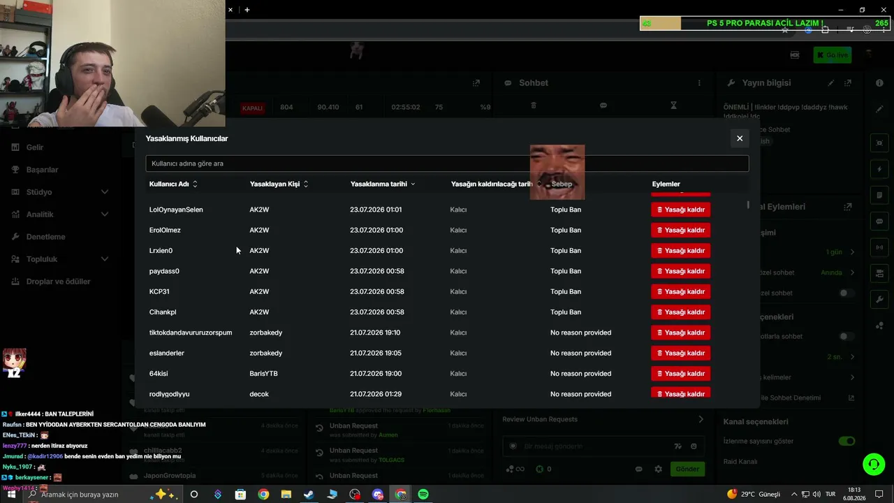Select username LolOynayanSelen in the list
The height and width of the screenshot is (503, 894).
point(176,210)
